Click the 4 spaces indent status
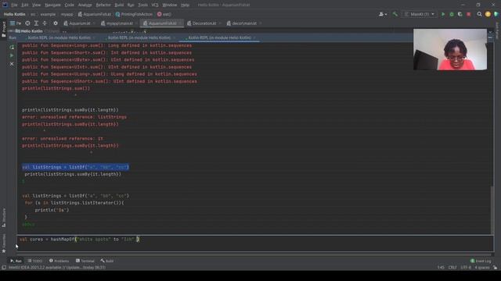 click(482, 268)
